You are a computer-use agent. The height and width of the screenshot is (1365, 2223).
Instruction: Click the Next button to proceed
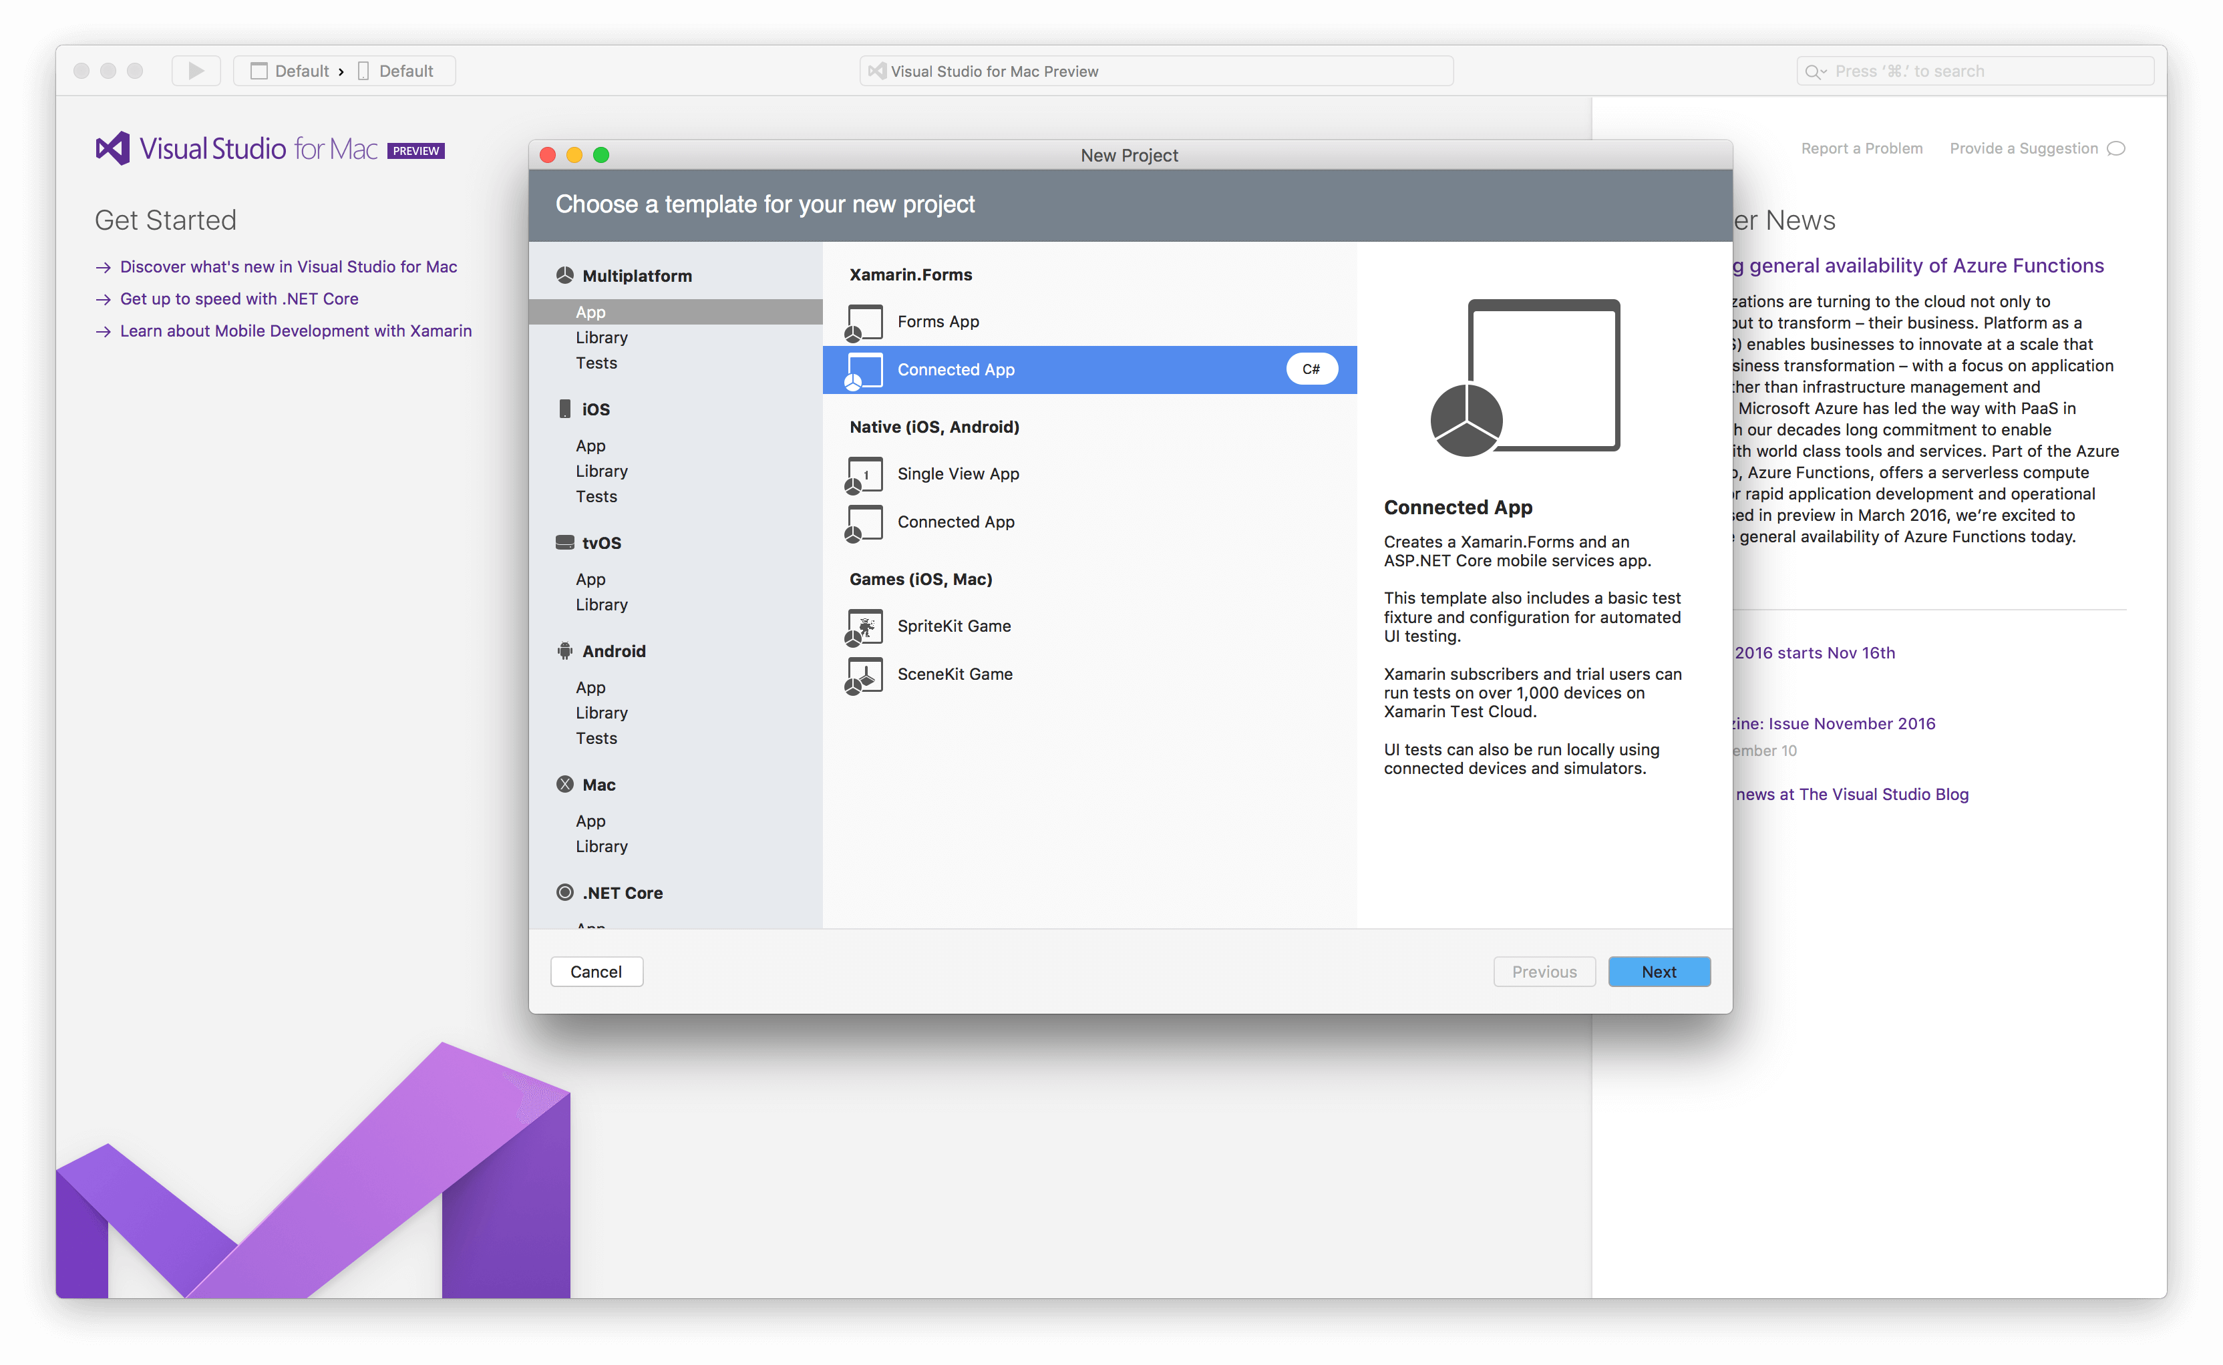(1658, 970)
